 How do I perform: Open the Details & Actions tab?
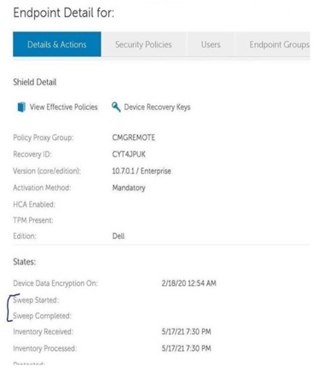tap(57, 44)
